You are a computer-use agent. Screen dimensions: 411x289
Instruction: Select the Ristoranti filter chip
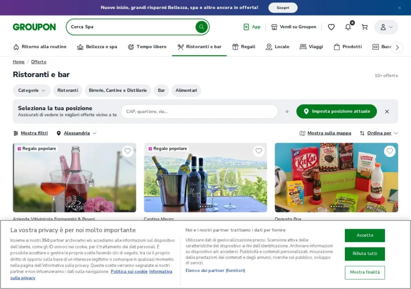pyautogui.click(x=68, y=90)
